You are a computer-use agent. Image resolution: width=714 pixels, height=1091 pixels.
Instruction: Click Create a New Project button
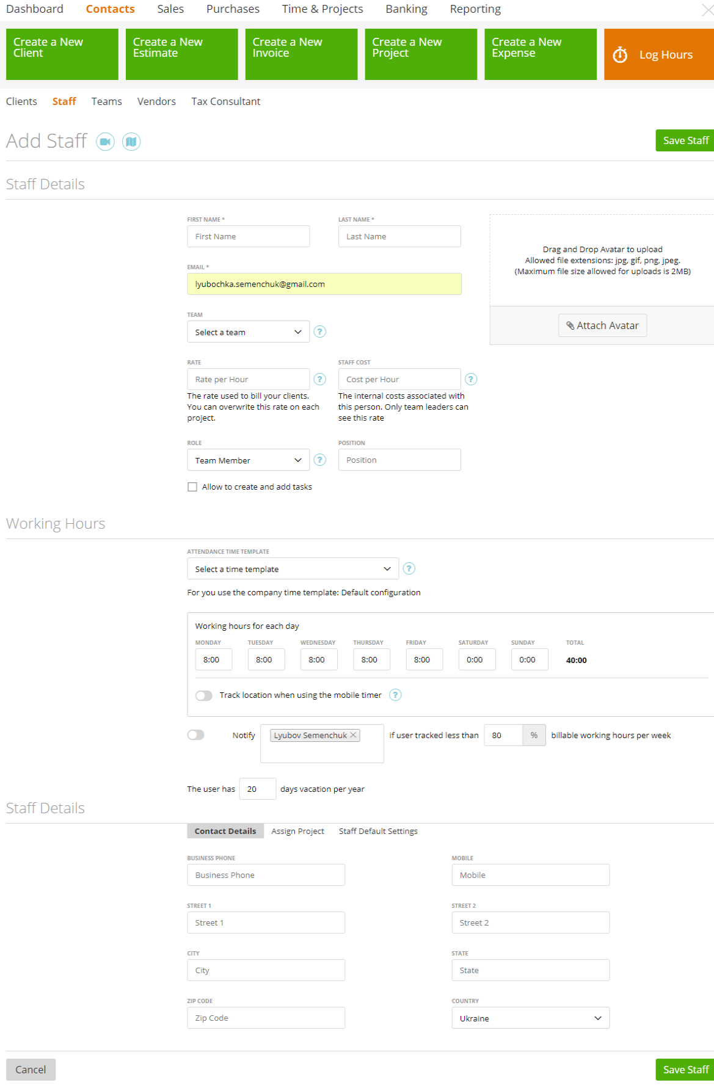(421, 54)
